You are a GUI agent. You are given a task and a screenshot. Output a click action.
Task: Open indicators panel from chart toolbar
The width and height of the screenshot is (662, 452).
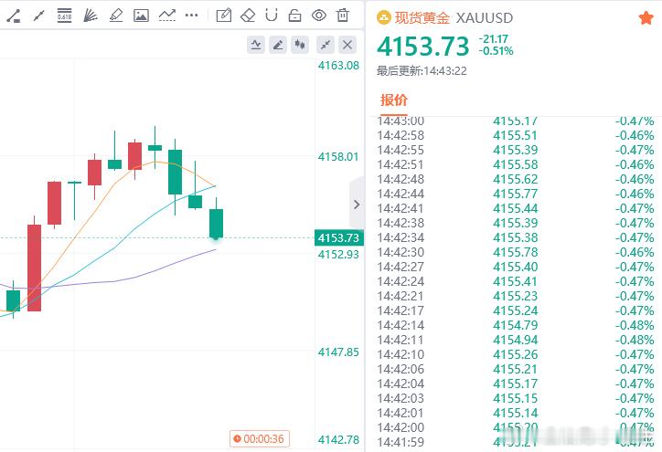[256, 45]
